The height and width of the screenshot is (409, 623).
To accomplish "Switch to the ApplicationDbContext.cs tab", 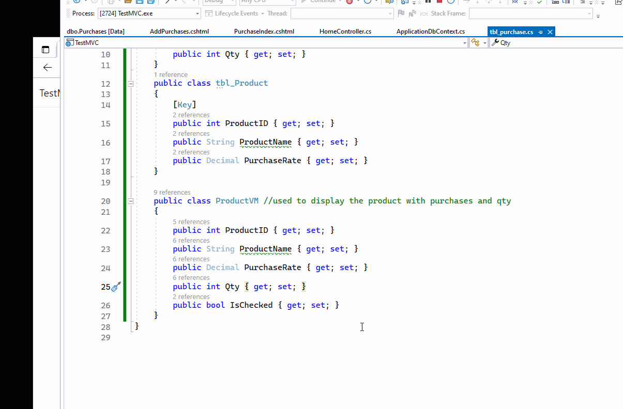I will tap(431, 32).
